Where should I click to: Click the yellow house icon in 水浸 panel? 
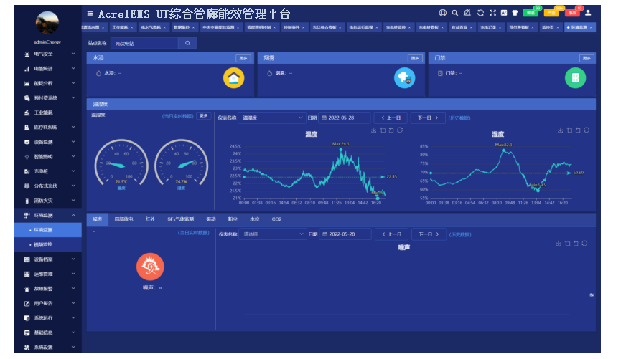point(233,77)
